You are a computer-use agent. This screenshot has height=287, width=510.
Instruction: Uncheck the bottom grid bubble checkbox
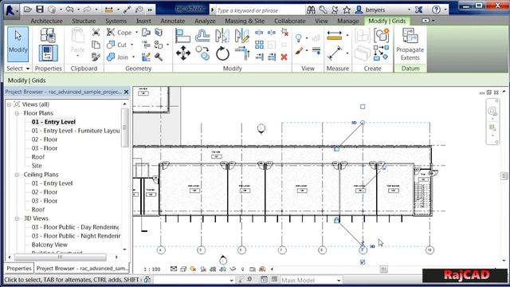coord(363,262)
